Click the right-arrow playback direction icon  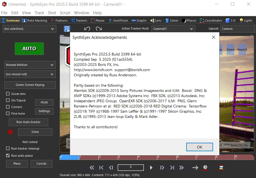(195, 168)
